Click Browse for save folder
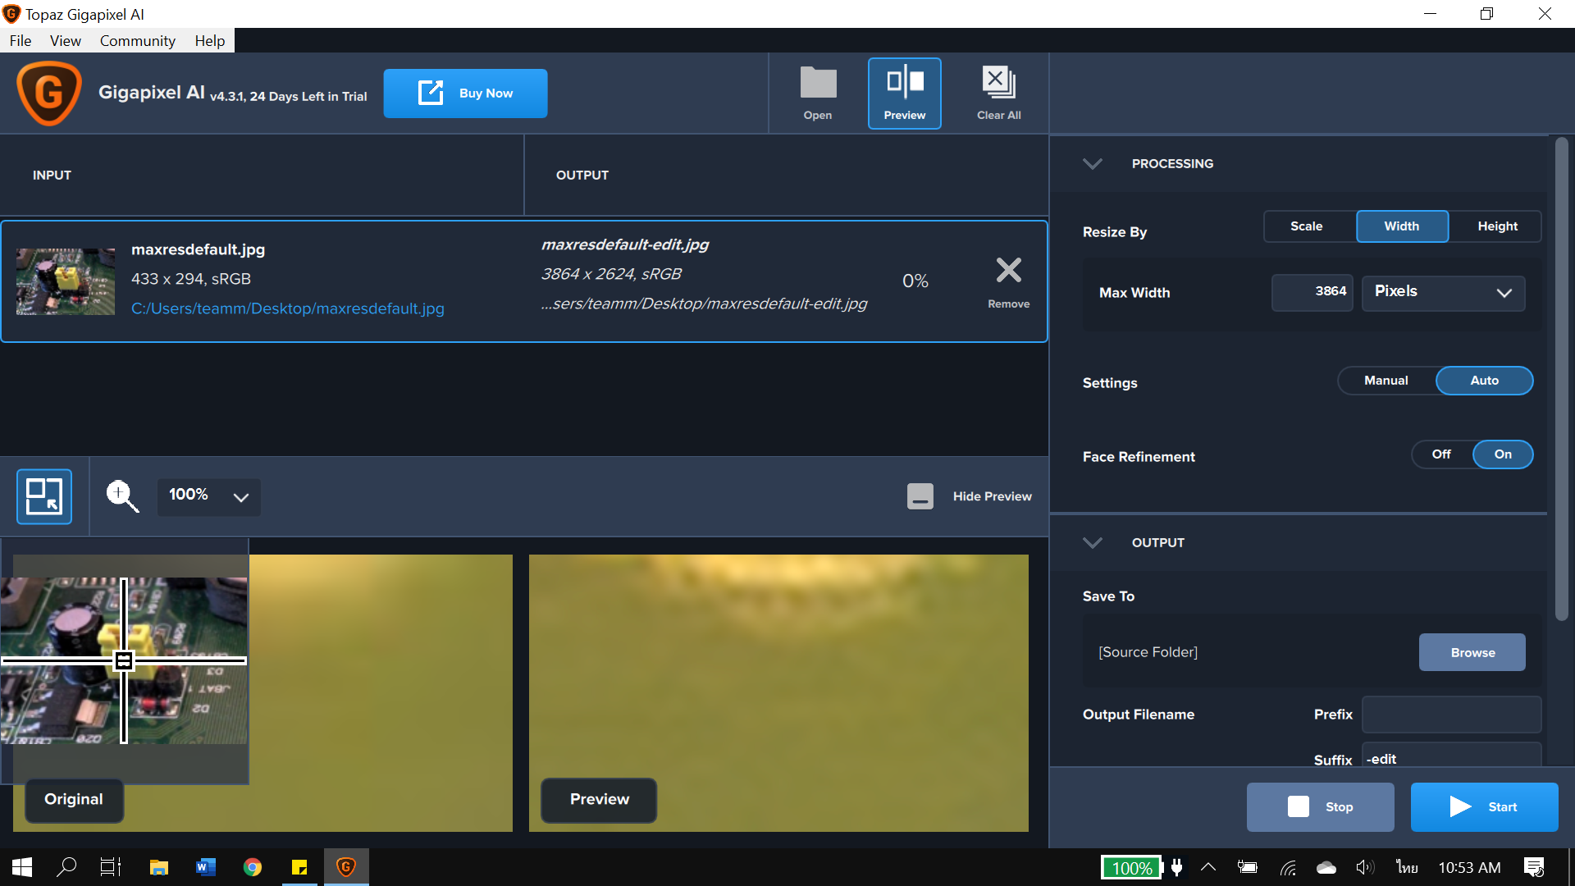1575x886 pixels. (x=1472, y=652)
